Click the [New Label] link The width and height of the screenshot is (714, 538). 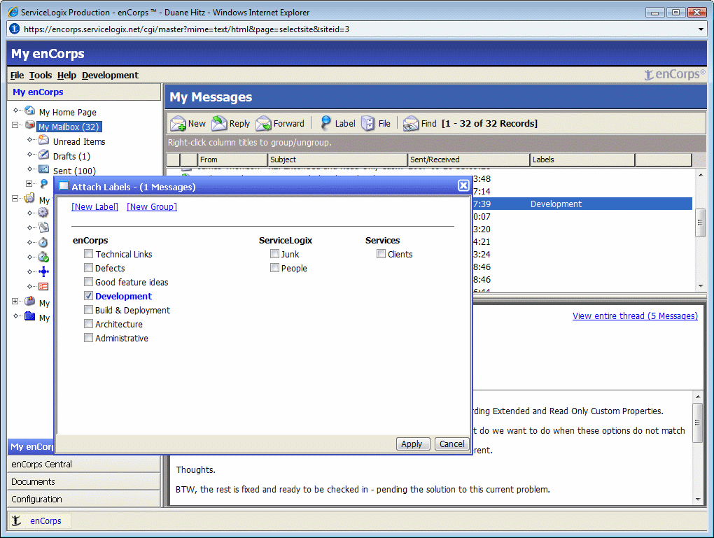click(x=94, y=206)
